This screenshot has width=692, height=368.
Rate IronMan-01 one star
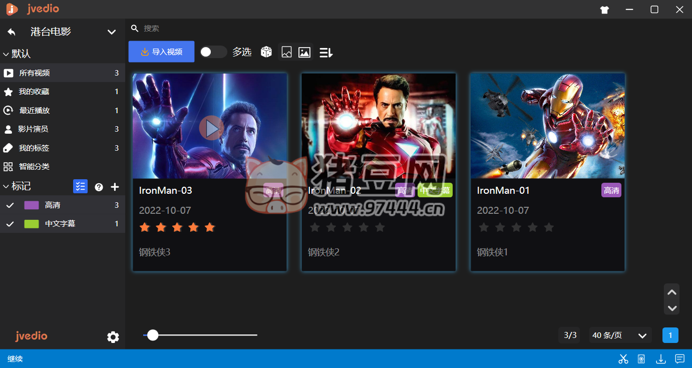pyautogui.click(x=484, y=227)
